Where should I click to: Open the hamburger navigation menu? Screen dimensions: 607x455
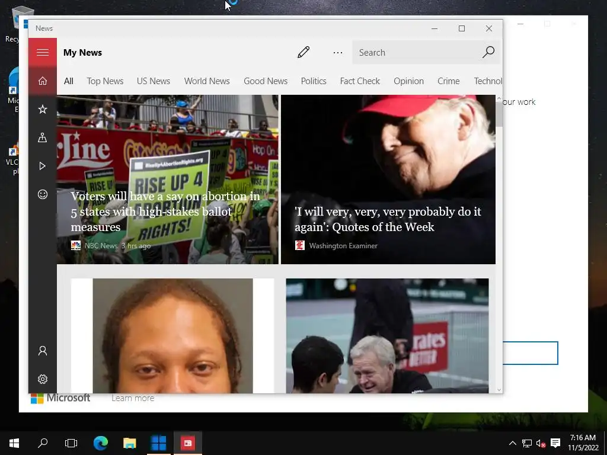click(43, 52)
